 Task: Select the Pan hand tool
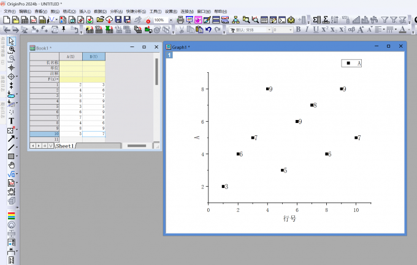click(11, 165)
